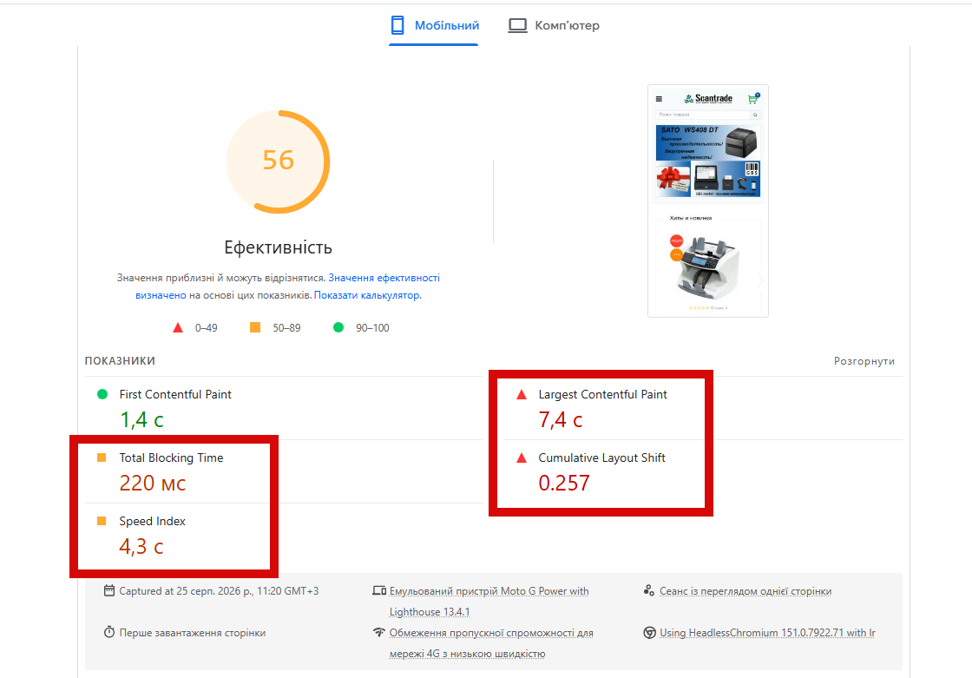Click the stopwatch icon by Перше завантаження сторінки
Image resolution: width=972 pixels, height=678 pixels.
pos(109,632)
